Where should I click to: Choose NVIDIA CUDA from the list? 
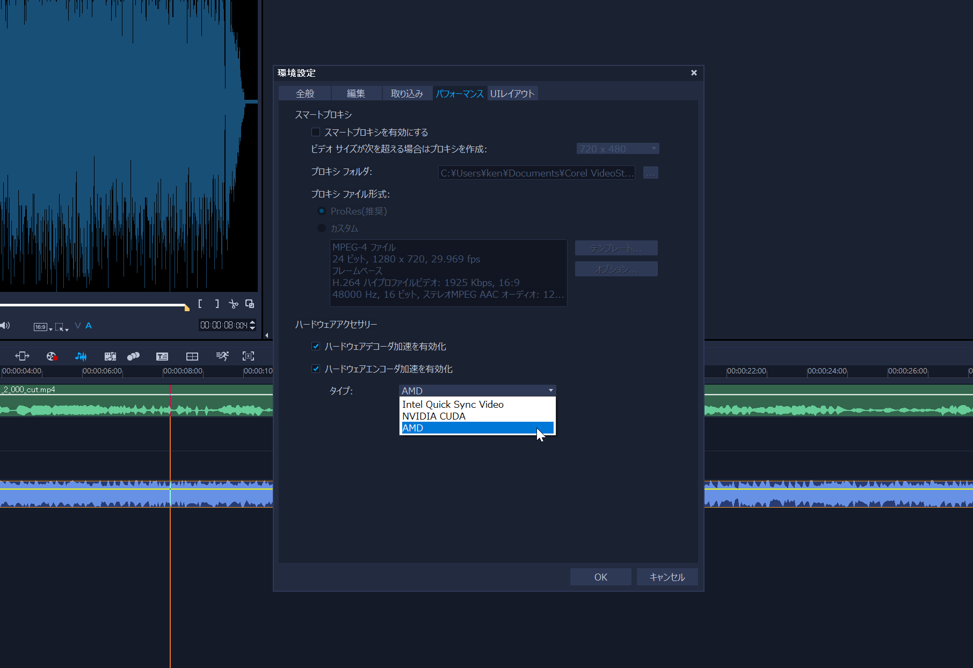[x=477, y=416]
